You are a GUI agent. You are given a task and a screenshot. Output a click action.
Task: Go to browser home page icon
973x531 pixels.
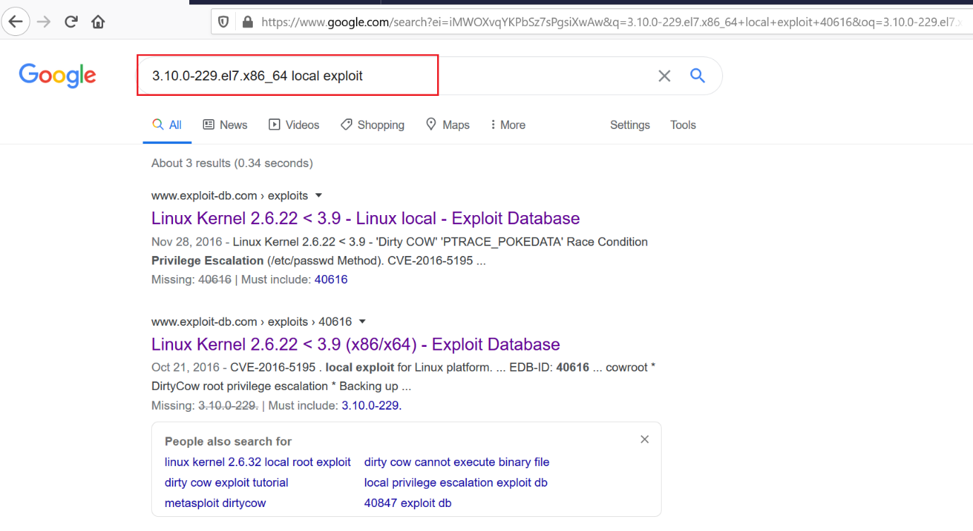98,22
